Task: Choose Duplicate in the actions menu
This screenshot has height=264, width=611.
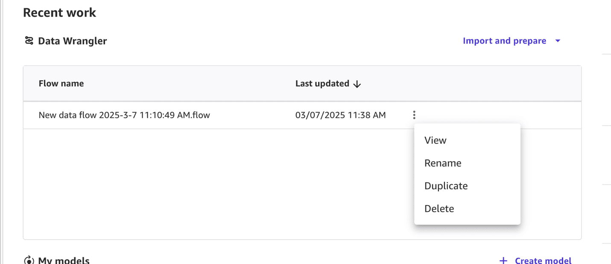Action: (446, 185)
